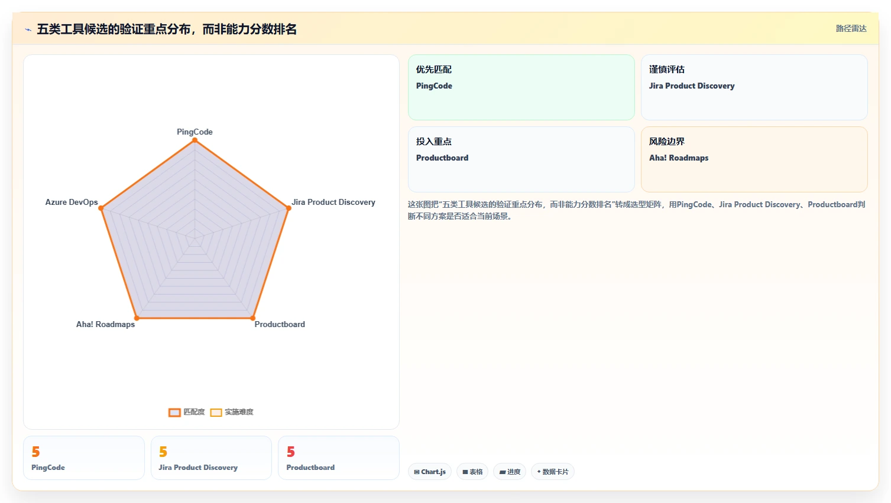Click the orange 匹配度 legend swatch
Viewport: 891px width, 503px height.
pyautogui.click(x=174, y=413)
